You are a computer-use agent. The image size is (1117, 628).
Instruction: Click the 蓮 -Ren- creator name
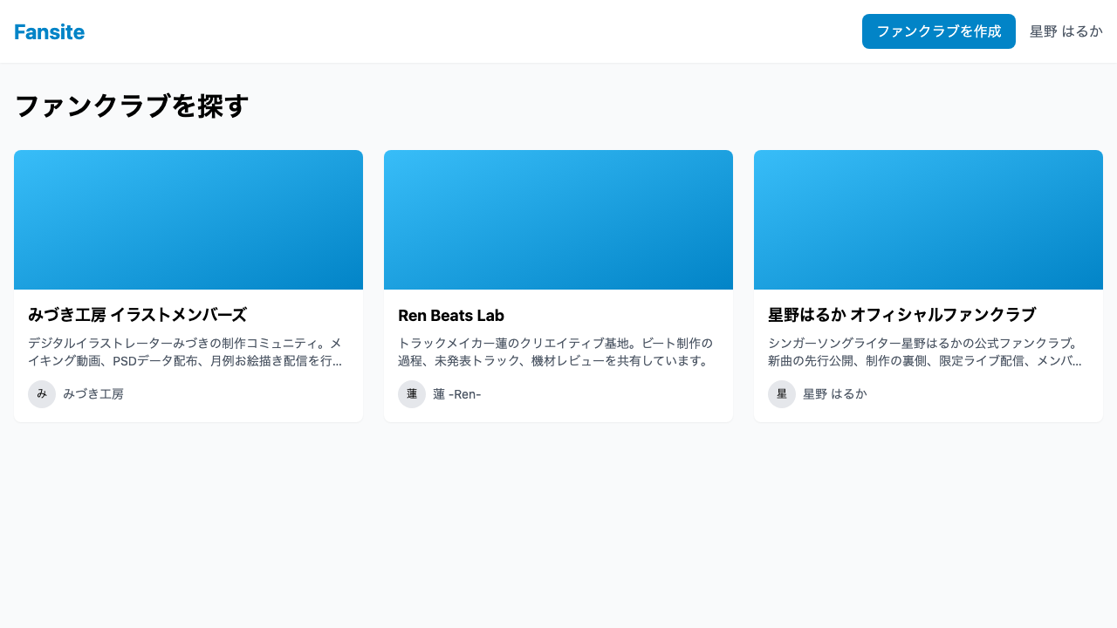pos(457,394)
